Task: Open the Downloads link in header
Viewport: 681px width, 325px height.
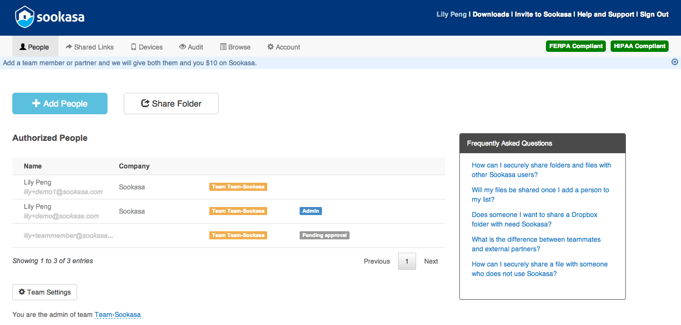Action: pos(491,14)
